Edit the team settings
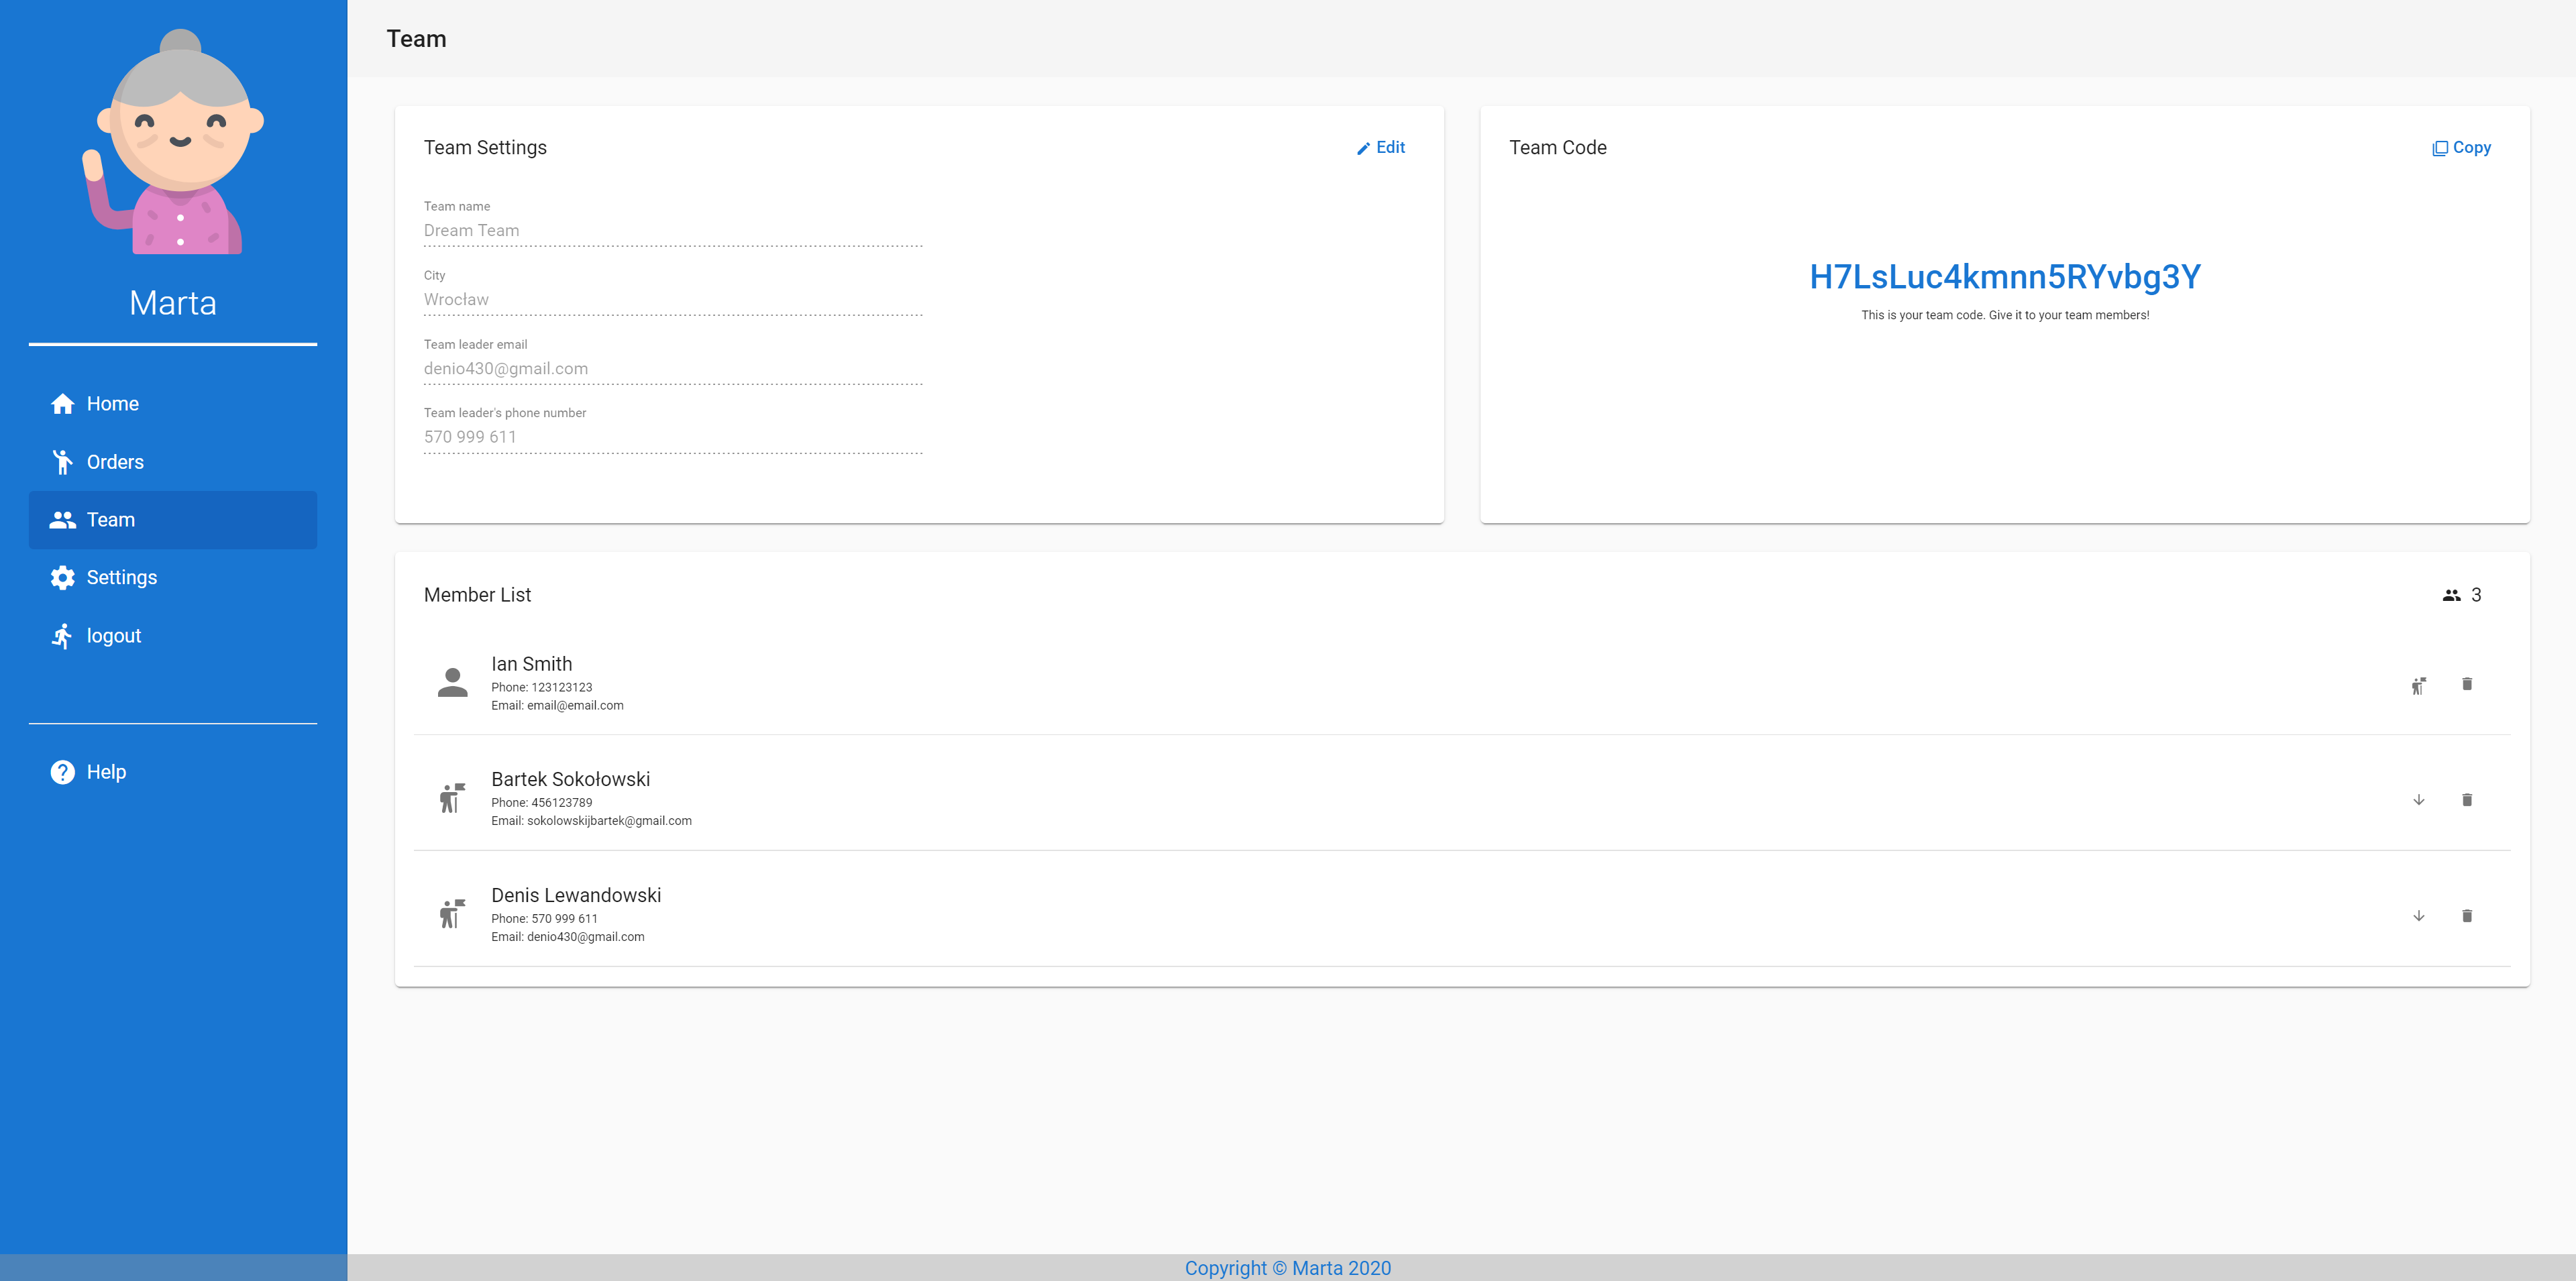Screen dimensions: 2576x1281 point(1381,147)
